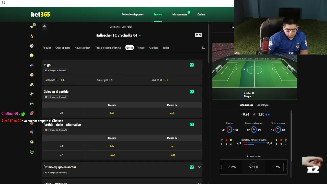The width and height of the screenshot is (327, 184).
Task: Click the % de posesión ring icon
Action: (x=278, y=130)
